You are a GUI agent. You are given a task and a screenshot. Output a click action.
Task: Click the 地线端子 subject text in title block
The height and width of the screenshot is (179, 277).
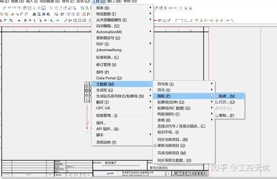[110, 163]
